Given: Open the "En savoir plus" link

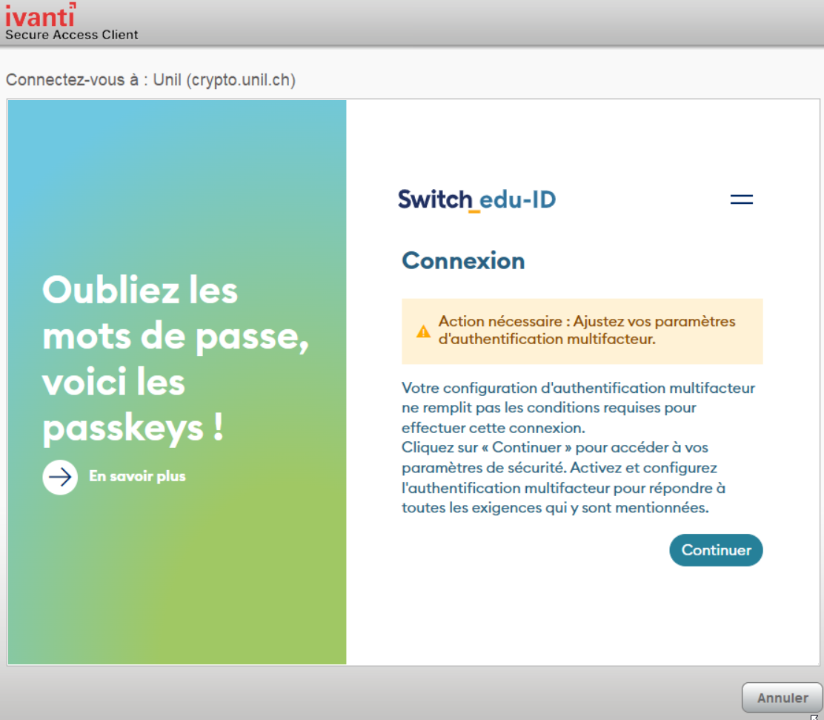Looking at the screenshot, I should point(137,476).
